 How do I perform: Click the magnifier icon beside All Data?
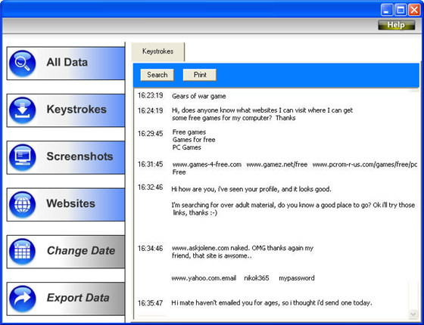point(22,63)
